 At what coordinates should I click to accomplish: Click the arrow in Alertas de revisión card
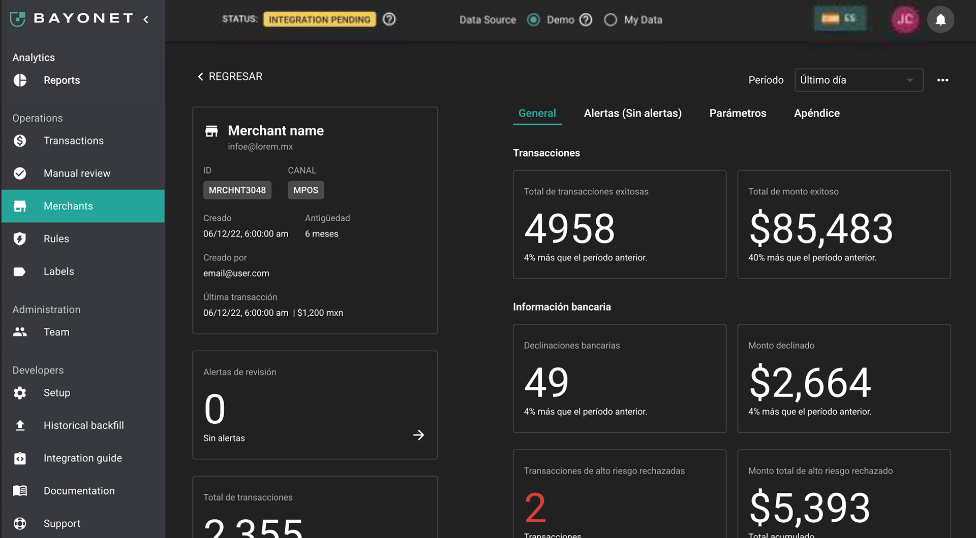pos(418,435)
